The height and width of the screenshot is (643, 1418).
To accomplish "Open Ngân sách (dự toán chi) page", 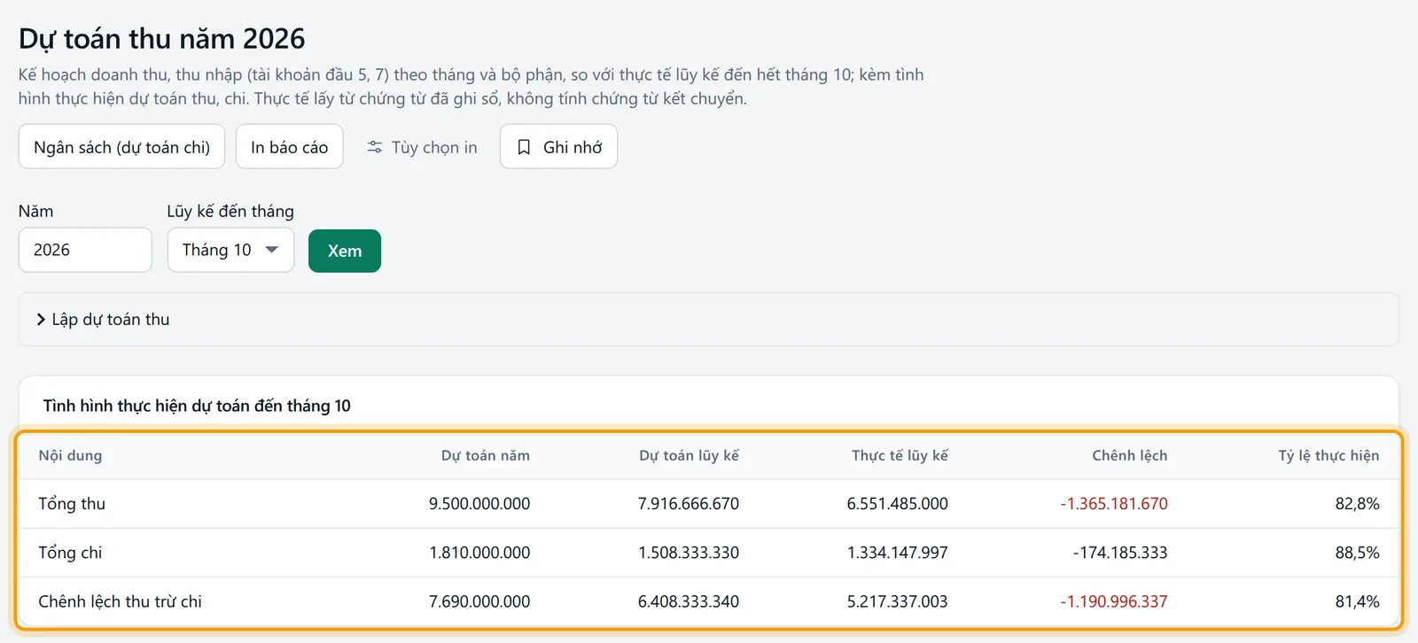I will [x=121, y=147].
